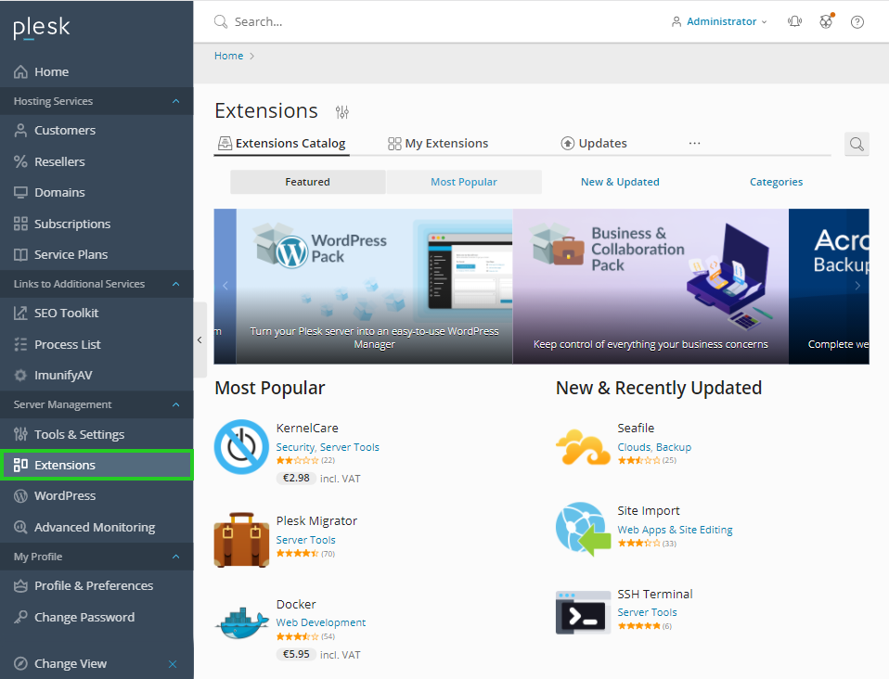889x679 pixels.
Task: Collapse the Server Management section
Action: pyautogui.click(x=176, y=404)
